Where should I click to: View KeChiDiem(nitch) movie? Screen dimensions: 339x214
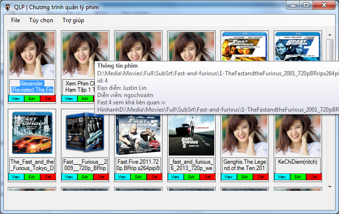[x=282, y=177]
